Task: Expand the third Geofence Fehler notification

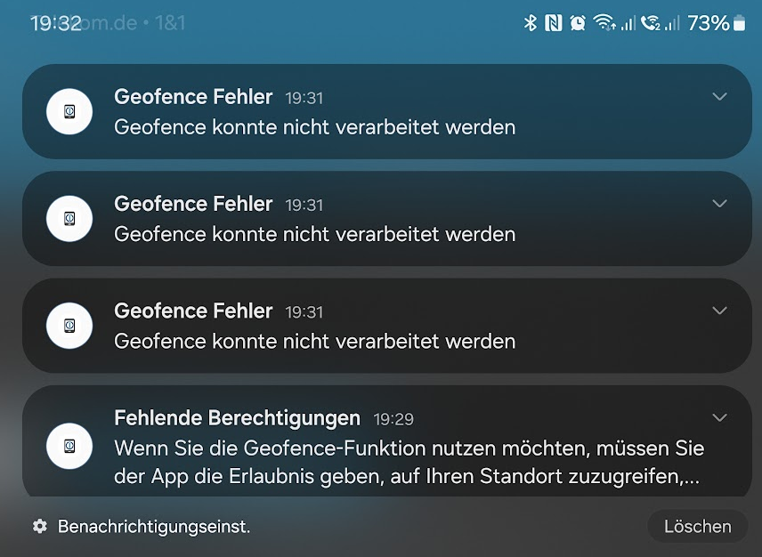Action: [719, 311]
